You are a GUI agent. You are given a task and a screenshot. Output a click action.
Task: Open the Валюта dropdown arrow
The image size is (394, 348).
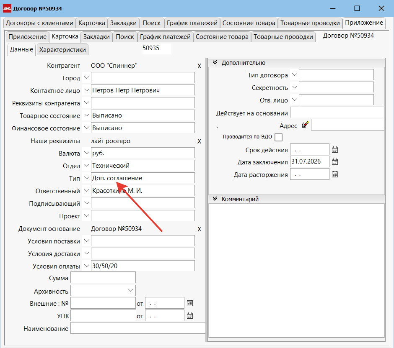[86, 153]
